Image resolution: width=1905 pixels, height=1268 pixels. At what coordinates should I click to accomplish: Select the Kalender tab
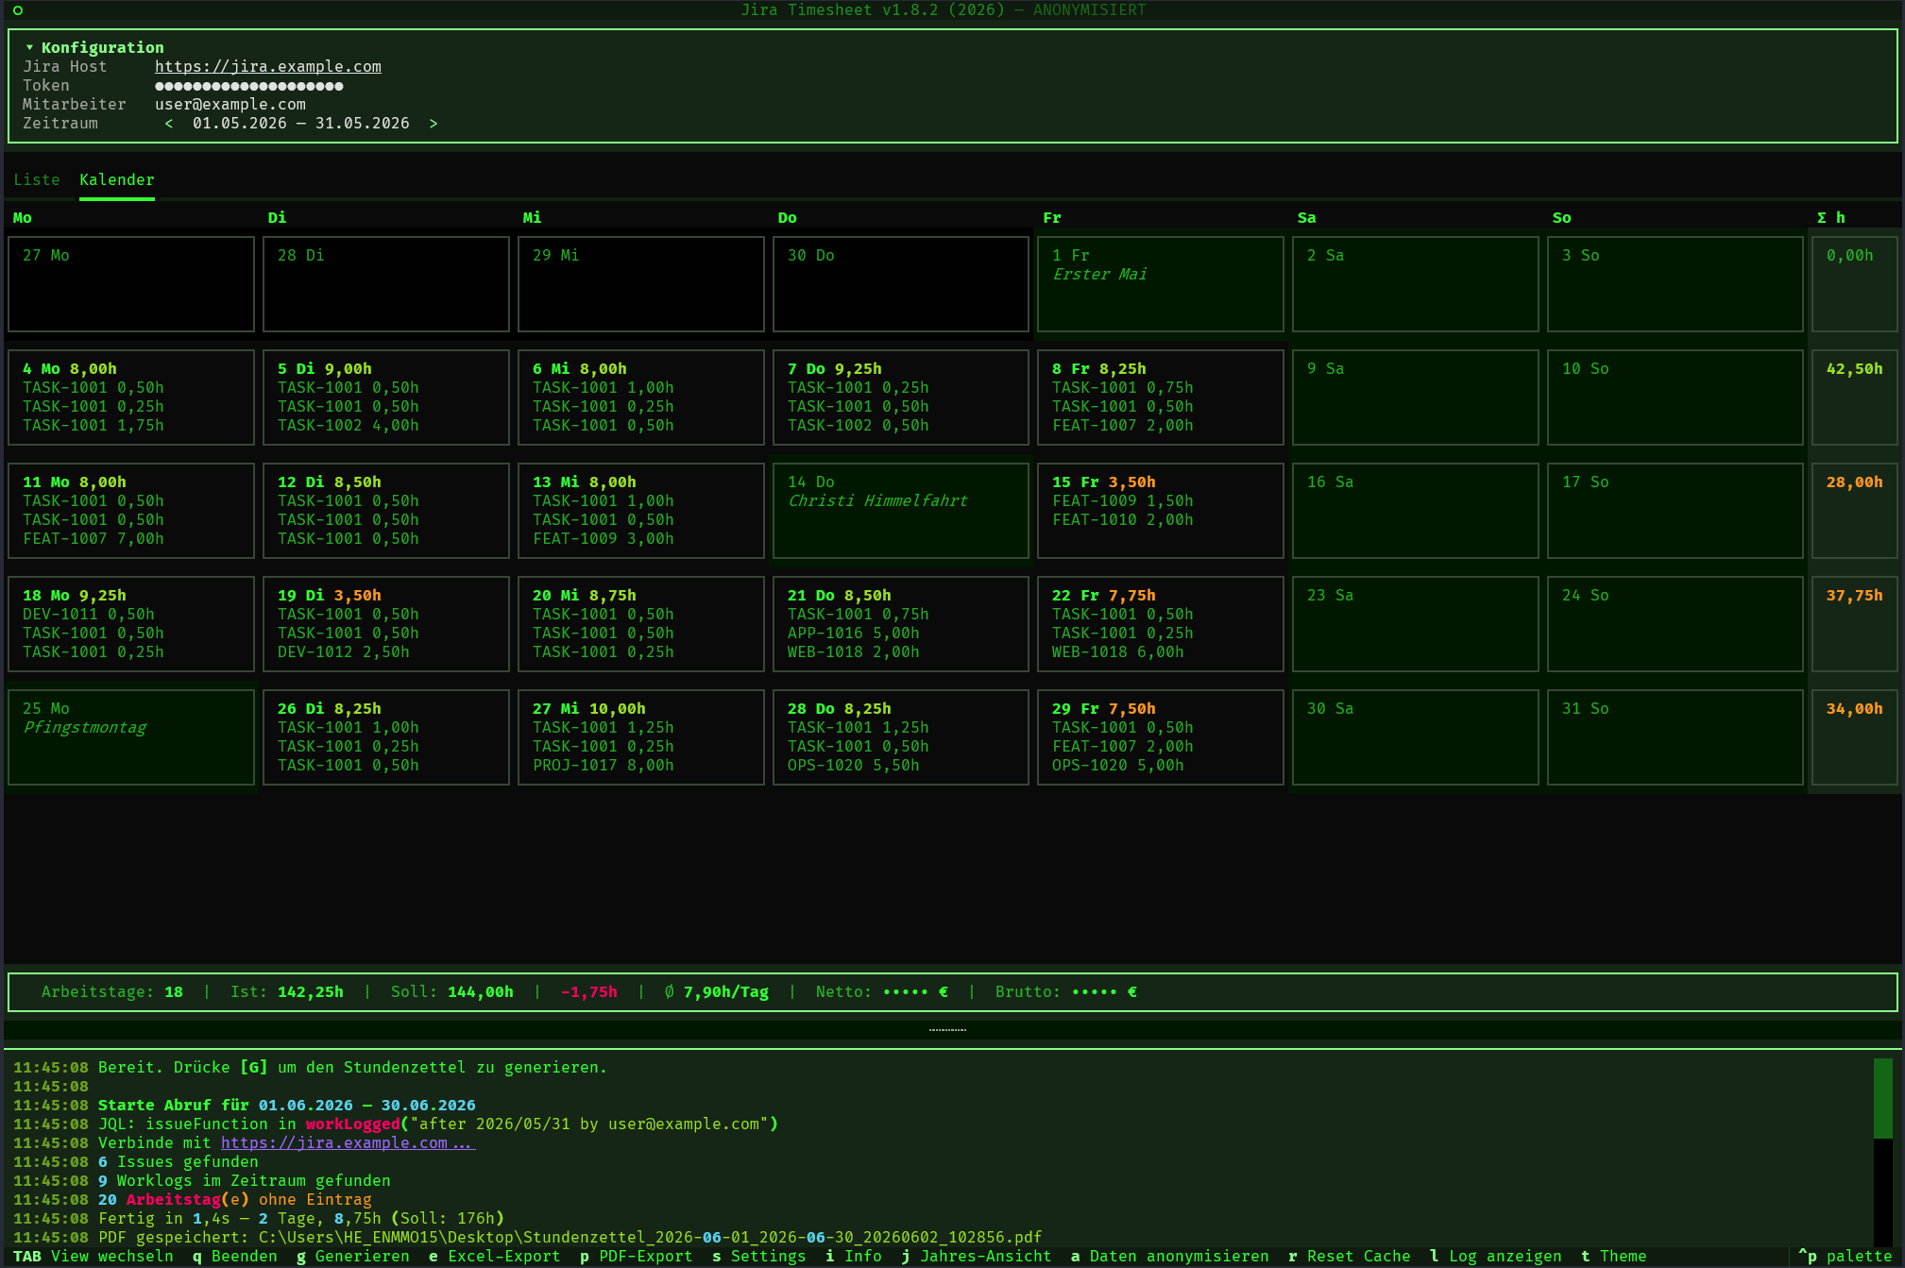point(117,180)
